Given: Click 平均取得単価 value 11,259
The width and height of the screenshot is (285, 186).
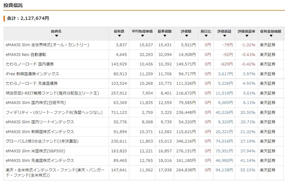Looking at the screenshot, I should click(146, 74).
